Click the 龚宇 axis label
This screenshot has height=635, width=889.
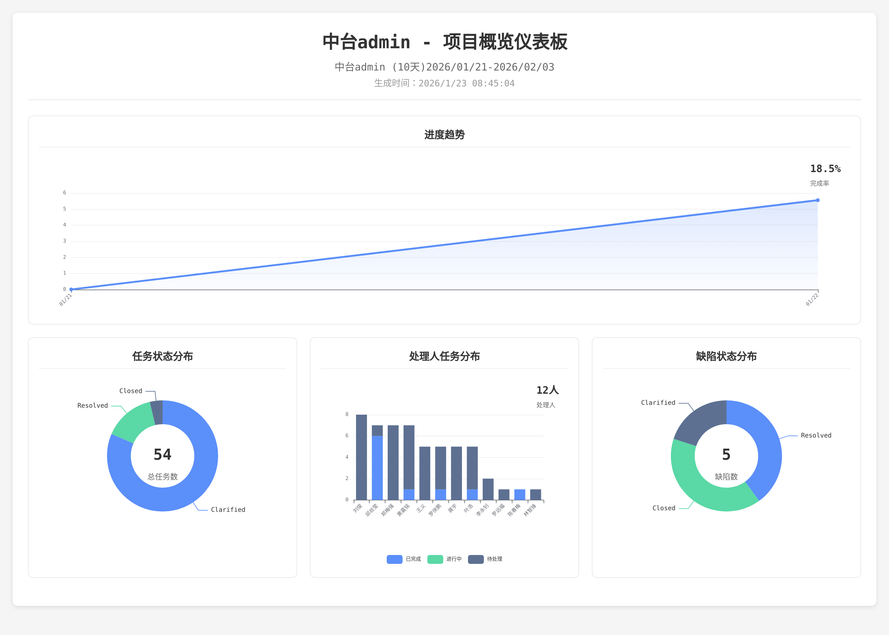click(453, 508)
